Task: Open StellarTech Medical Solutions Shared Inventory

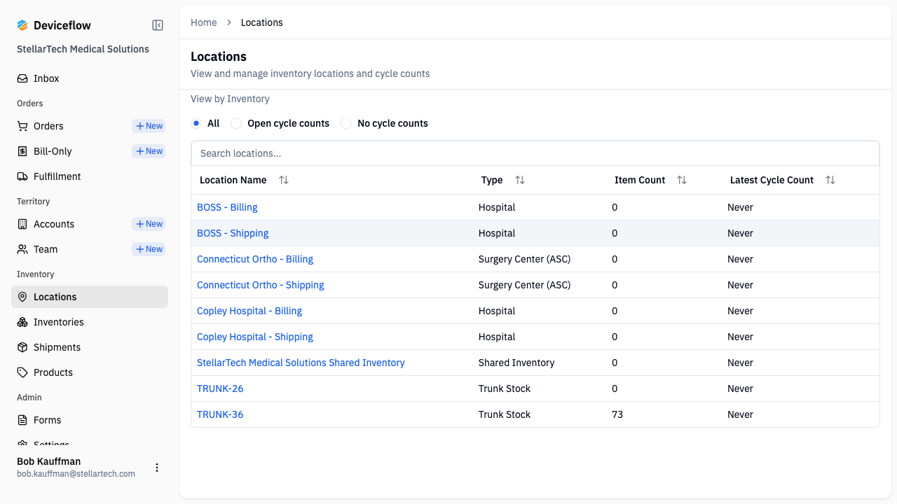Action: 301,363
